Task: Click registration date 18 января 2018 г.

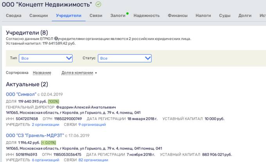Action: (x=142, y=118)
